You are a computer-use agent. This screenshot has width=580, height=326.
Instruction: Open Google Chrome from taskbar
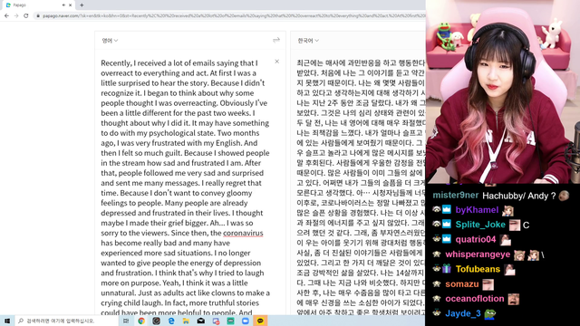[141, 321]
